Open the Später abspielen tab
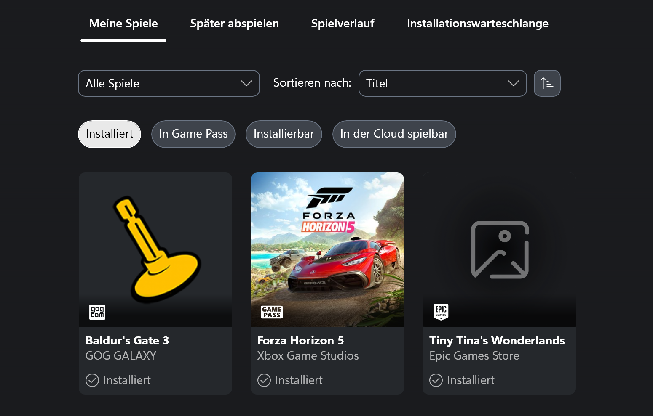Viewport: 653px width, 416px height. (x=235, y=24)
